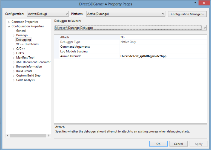
Task: Expand the Linker node arrow
Action: (14, 53)
